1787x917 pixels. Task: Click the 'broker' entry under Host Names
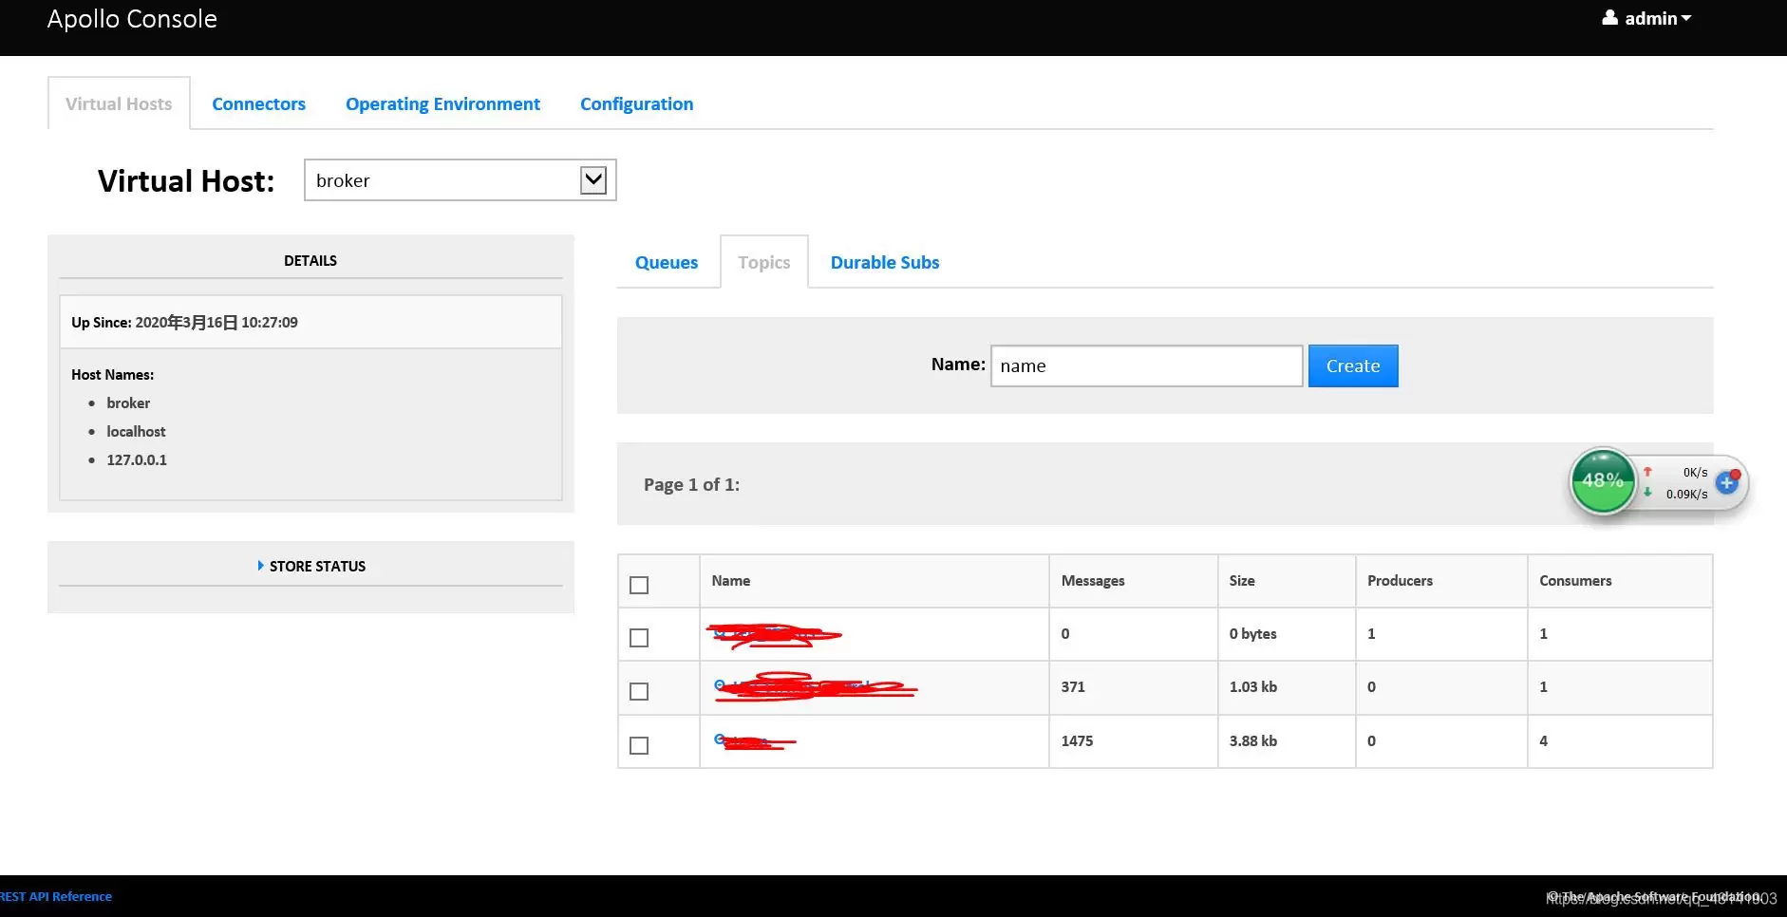[128, 402]
